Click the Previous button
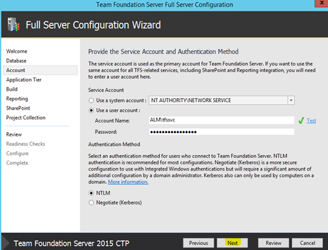Screen dimensions: 328x250 click(x=199, y=243)
